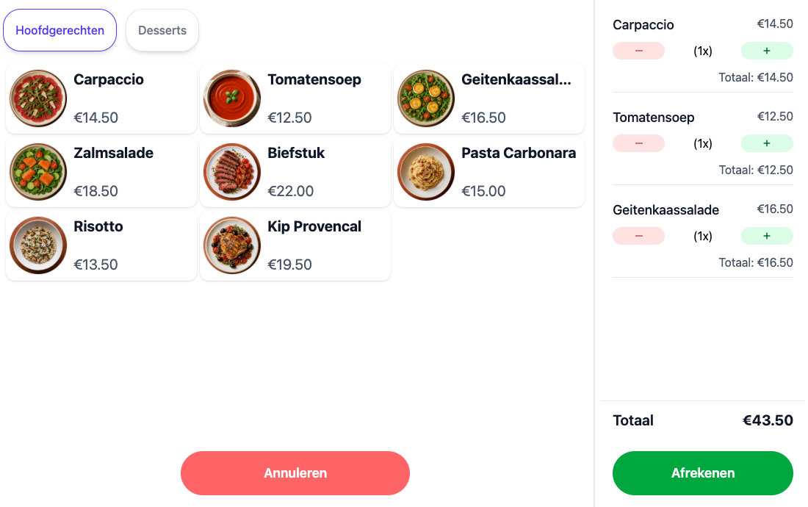Decrease Carpaccio quantity with minus button
Image resolution: width=808 pixels, height=507 pixels.
point(638,51)
